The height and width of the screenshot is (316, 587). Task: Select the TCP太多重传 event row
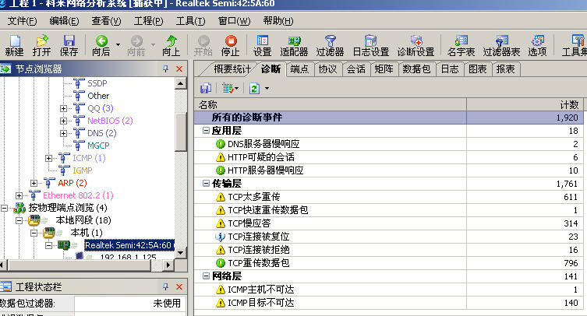coord(388,197)
